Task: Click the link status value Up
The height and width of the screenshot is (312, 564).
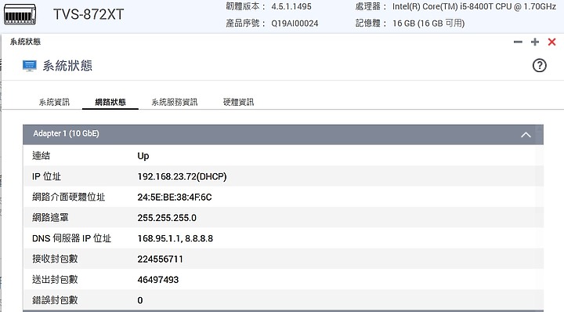Action: 143,156
